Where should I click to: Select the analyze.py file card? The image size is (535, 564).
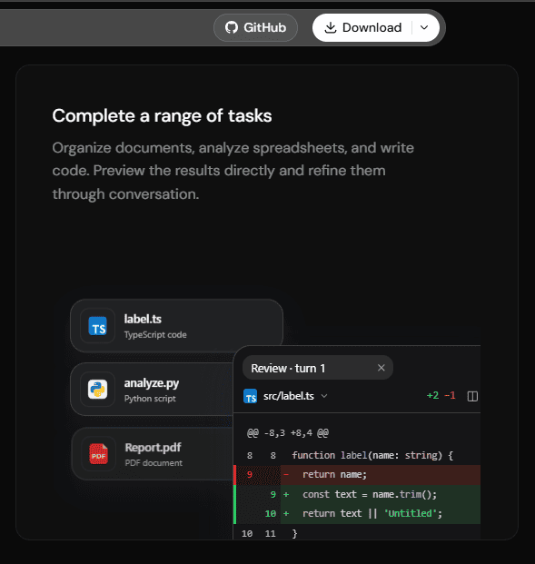152,390
